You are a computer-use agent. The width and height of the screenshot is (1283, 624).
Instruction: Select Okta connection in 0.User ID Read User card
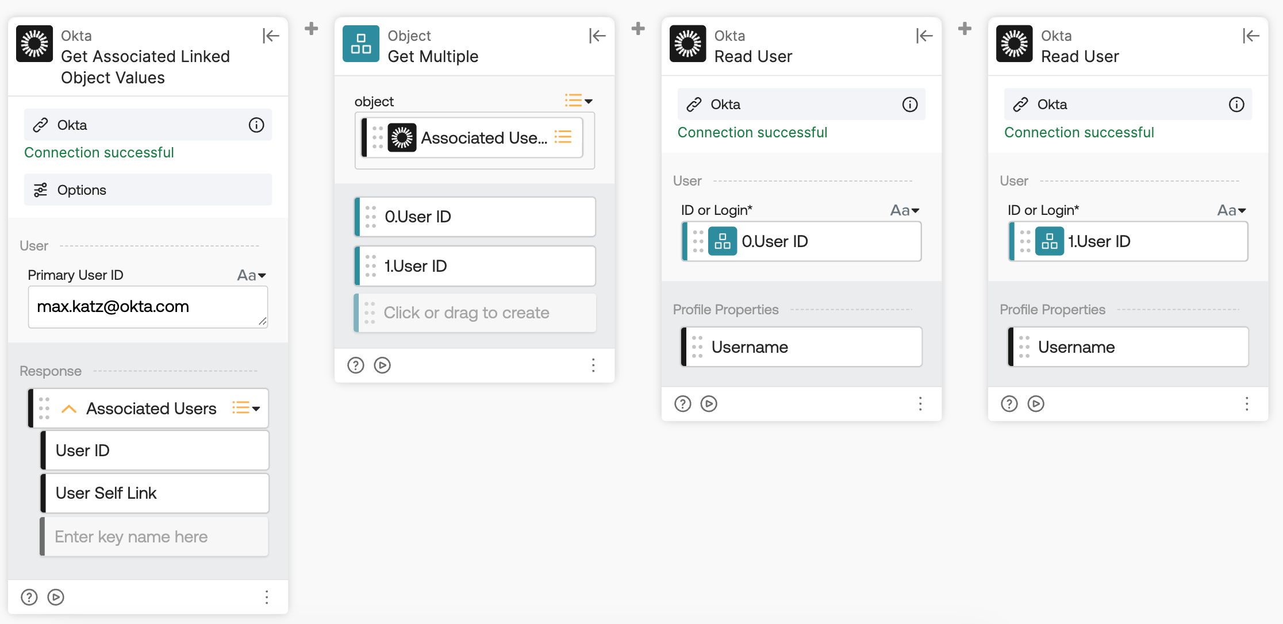click(801, 104)
